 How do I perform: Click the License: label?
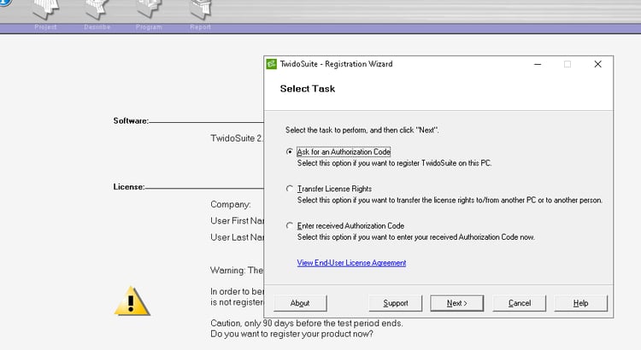[x=129, y=187]
